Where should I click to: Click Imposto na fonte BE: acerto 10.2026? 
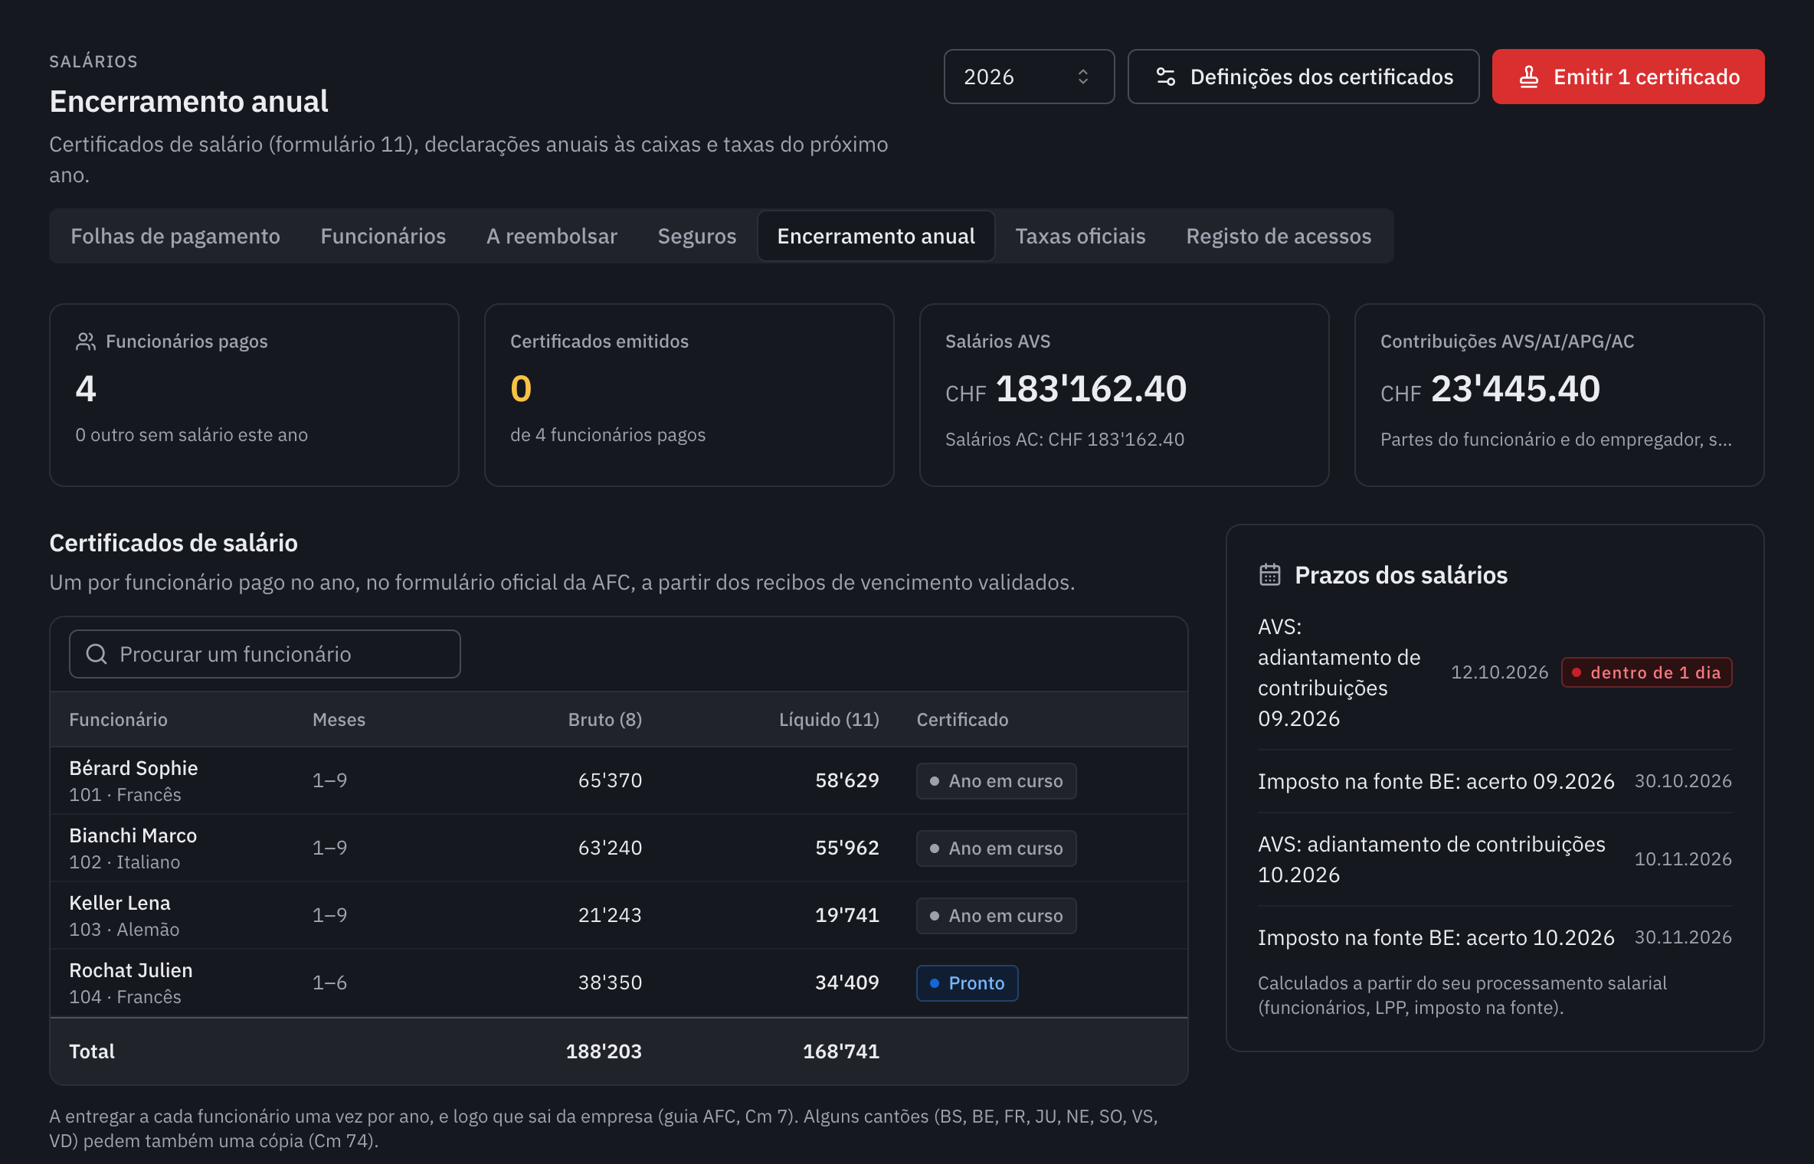pos(1436,937)
